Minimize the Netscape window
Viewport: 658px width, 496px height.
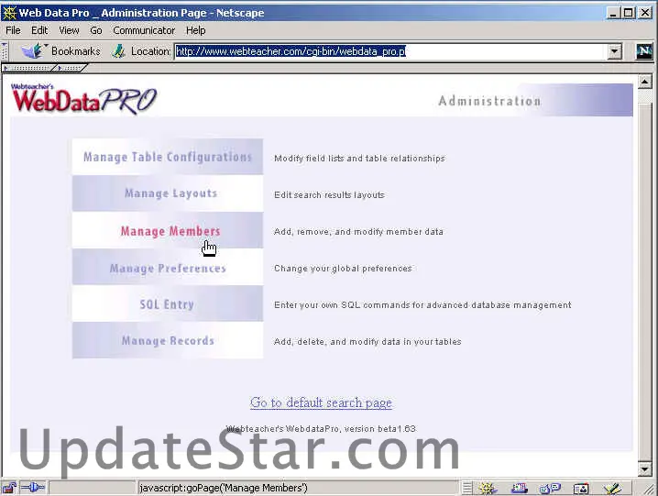[x=613, y=13]
